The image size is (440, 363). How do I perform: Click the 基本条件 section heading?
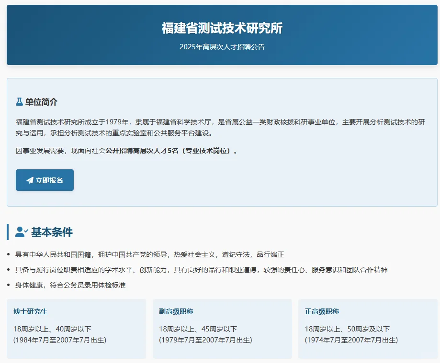(x=52, y=232)
